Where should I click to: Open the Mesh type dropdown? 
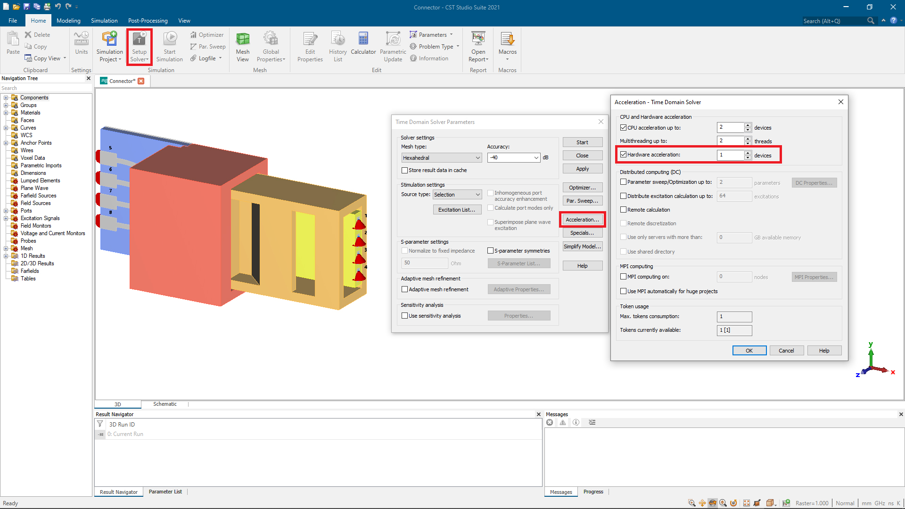pyautogui.click(x=441, y=158)
